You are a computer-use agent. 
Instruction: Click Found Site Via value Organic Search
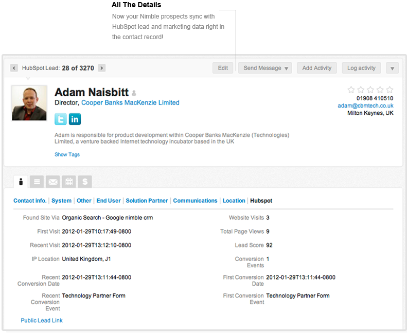pos(108,218)
